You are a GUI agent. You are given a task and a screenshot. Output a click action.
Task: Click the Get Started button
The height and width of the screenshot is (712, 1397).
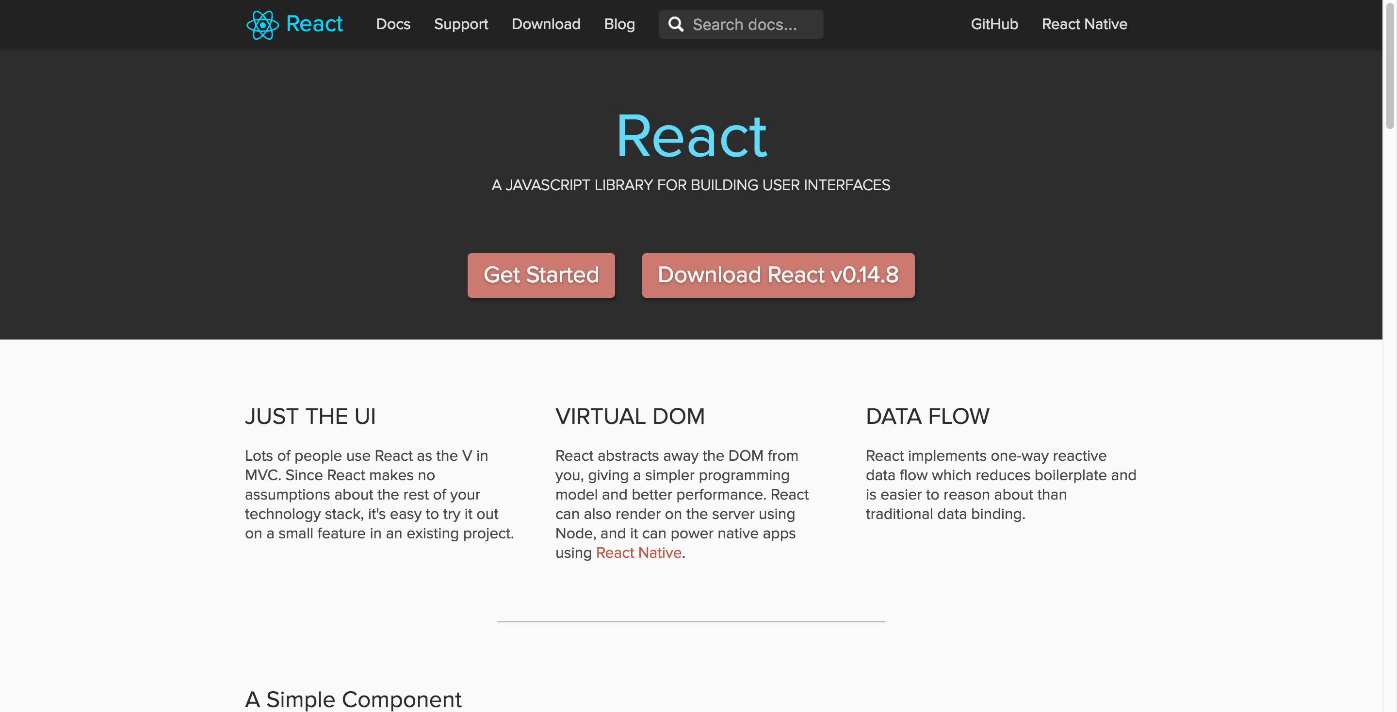[x=541, y=274]
